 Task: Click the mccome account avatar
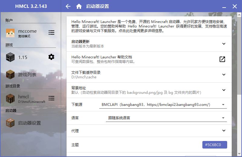tap(10, 33)
